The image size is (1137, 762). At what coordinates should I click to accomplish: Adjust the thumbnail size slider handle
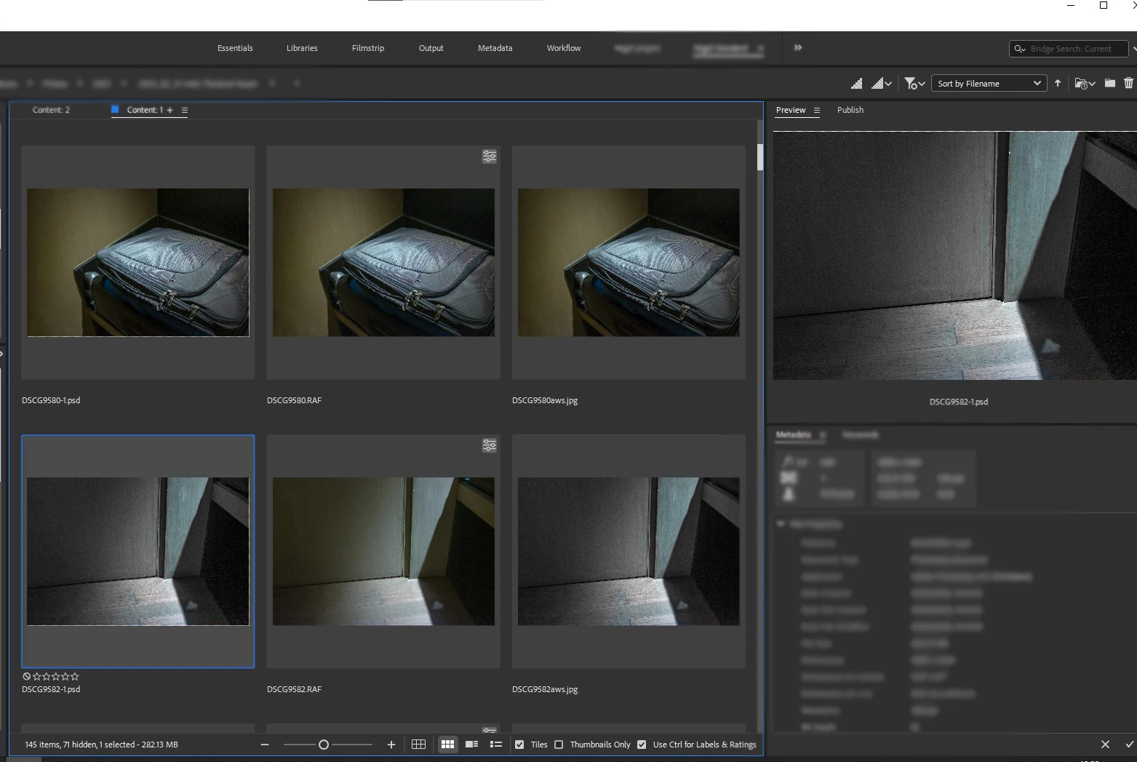click(324, 745)
